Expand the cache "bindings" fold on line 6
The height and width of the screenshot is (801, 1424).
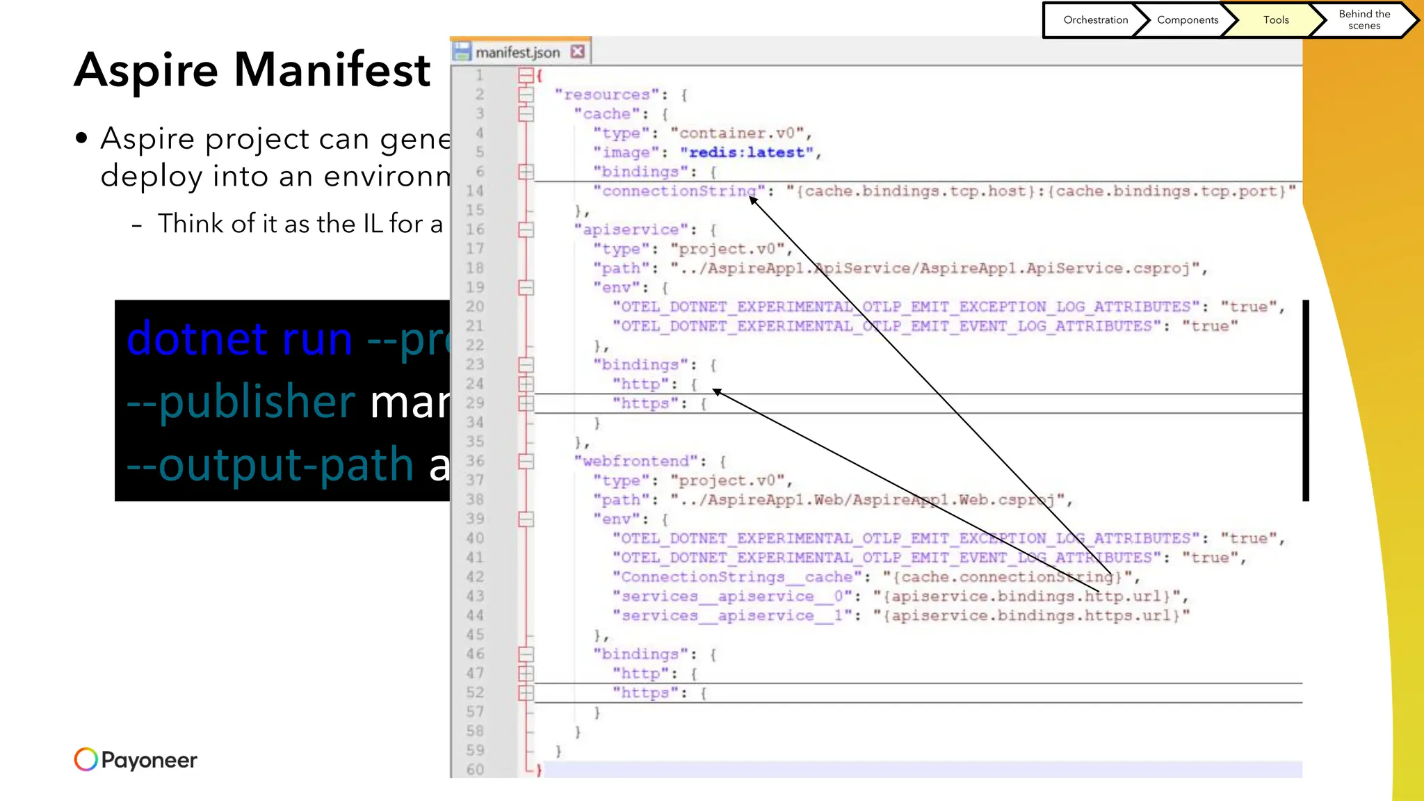526,172
